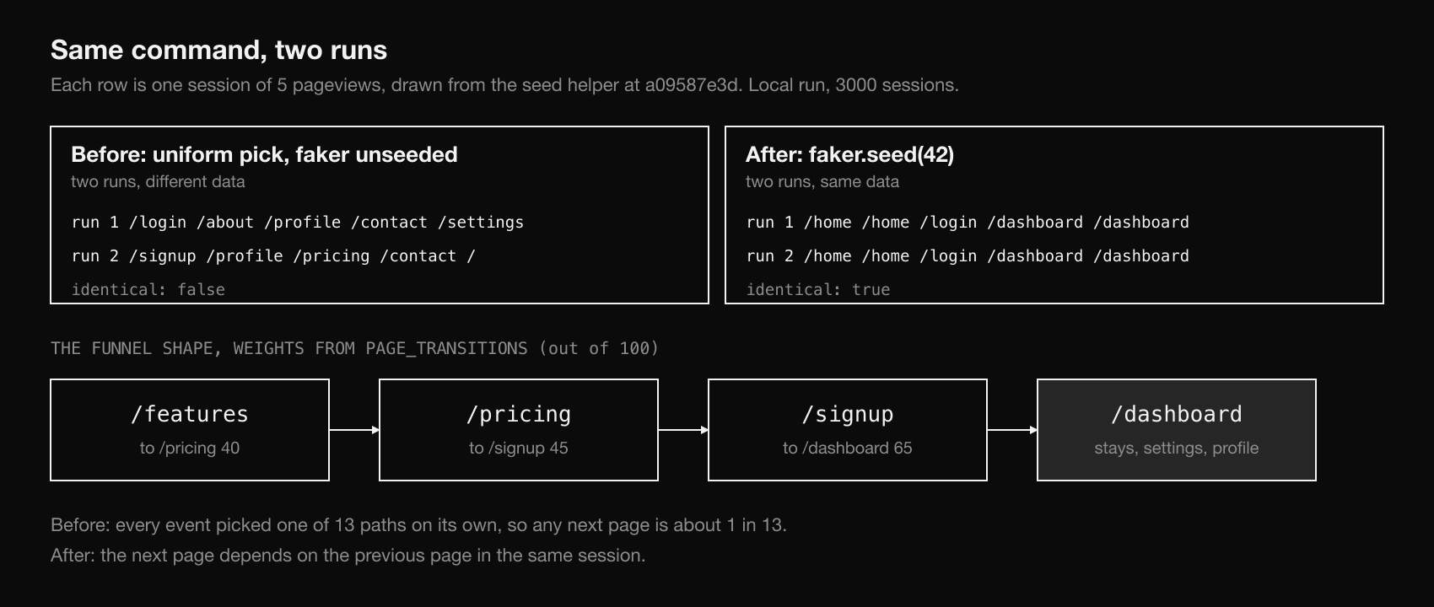The width and height of the screenshot is (1434, 607).
Task: Select the /features funnel box
Action: click(190, 430)
